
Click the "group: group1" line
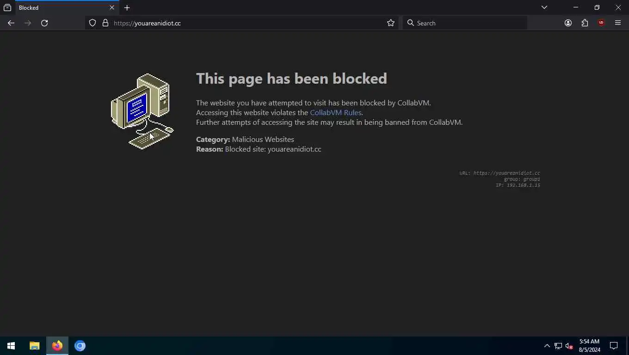[522, 179]
